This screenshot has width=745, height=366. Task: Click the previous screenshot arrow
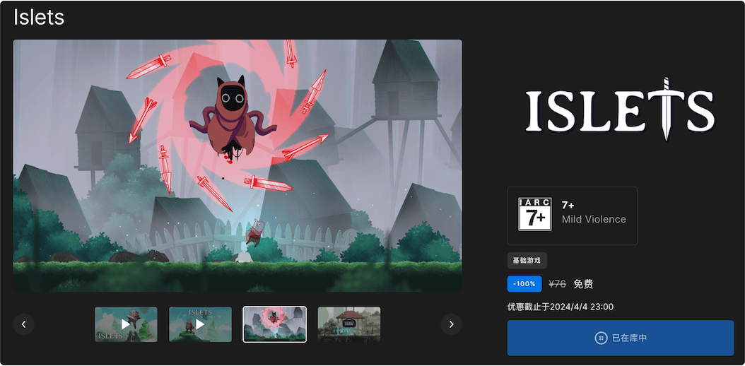23,324
